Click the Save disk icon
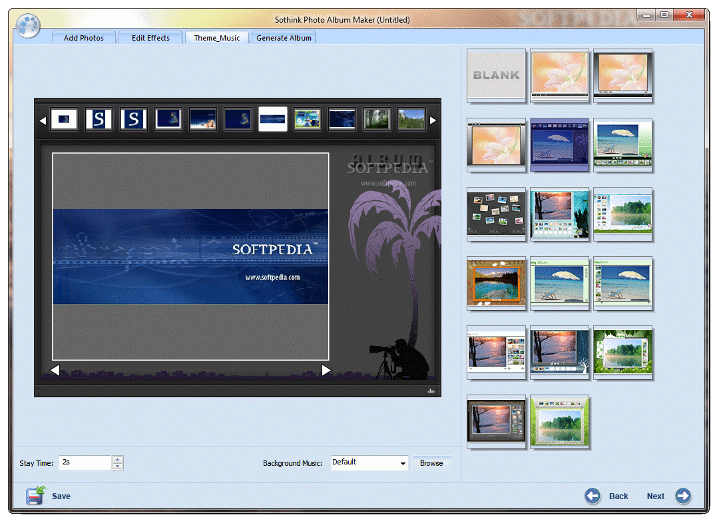This screenshot has height=527, width=723. click(35, 496)
